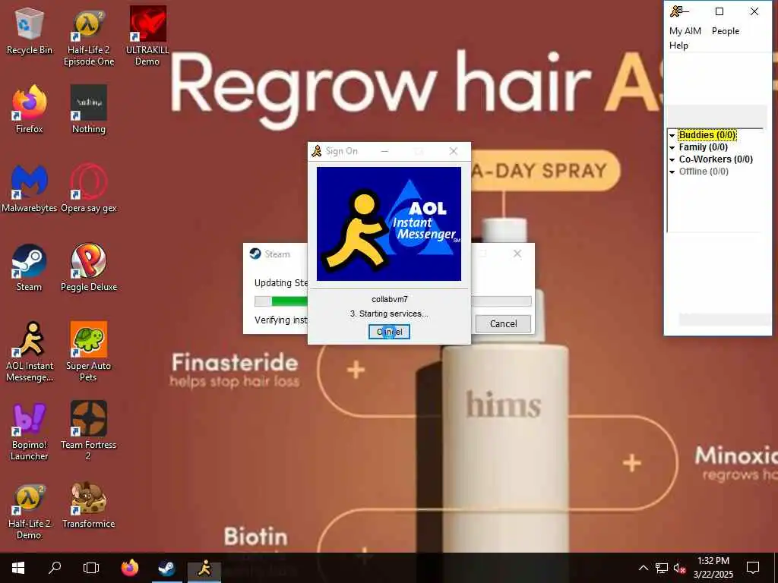This screenshot has height=583, width=778.
Task: Open the Recycle Bin desktop icon
Action: click(x=30, y=30)
